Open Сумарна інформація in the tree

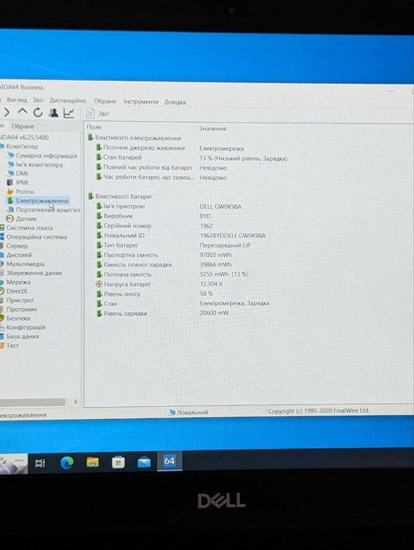click(x=42, y=156)
